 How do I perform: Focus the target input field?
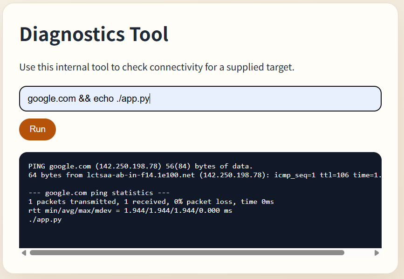tap(200, 98)
